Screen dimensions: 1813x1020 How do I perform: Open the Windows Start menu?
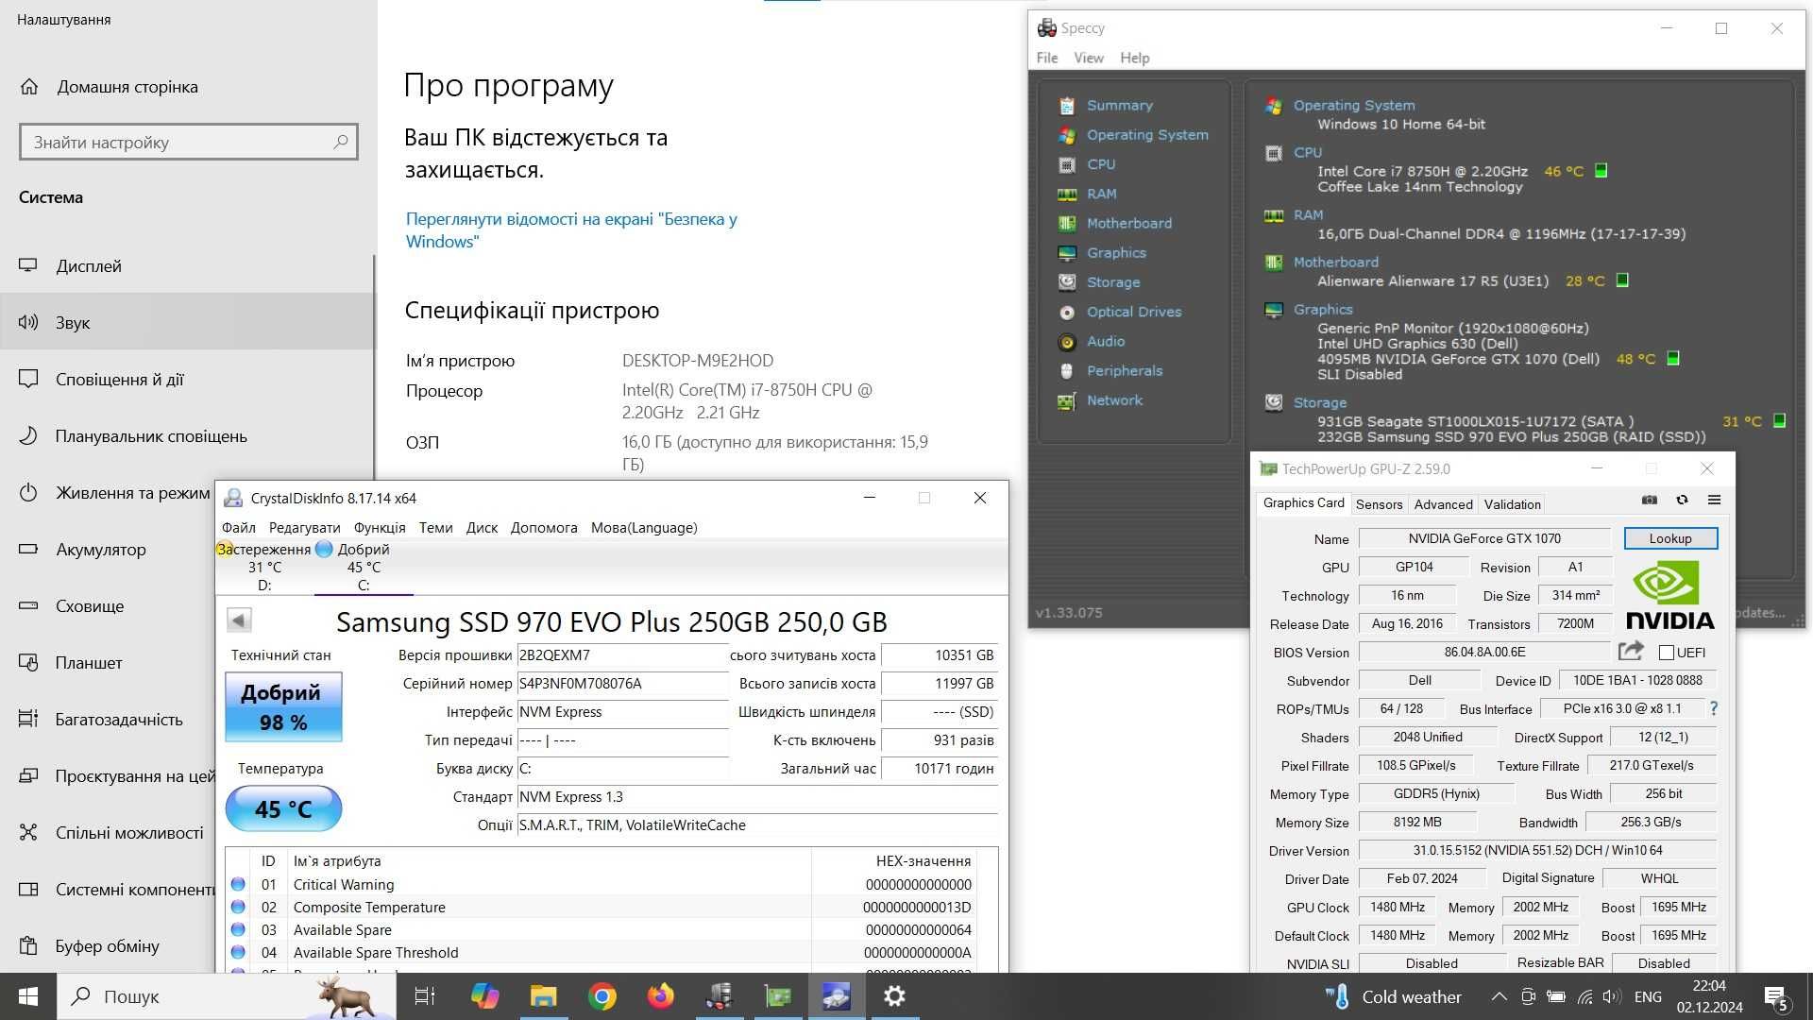tap(28, 996)
